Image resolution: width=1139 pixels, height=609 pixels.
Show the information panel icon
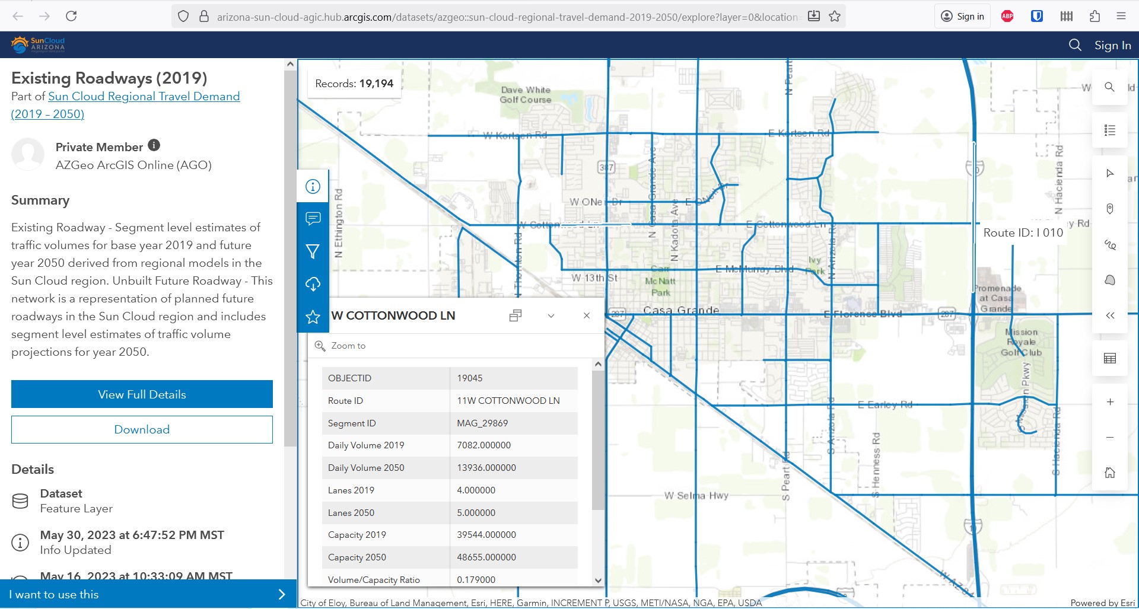click(313, 187)
